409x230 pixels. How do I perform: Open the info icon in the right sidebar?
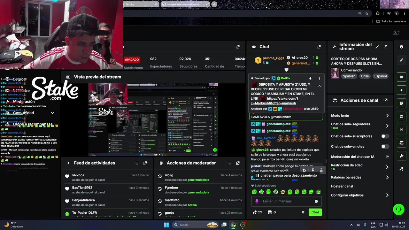coord(402,47)
